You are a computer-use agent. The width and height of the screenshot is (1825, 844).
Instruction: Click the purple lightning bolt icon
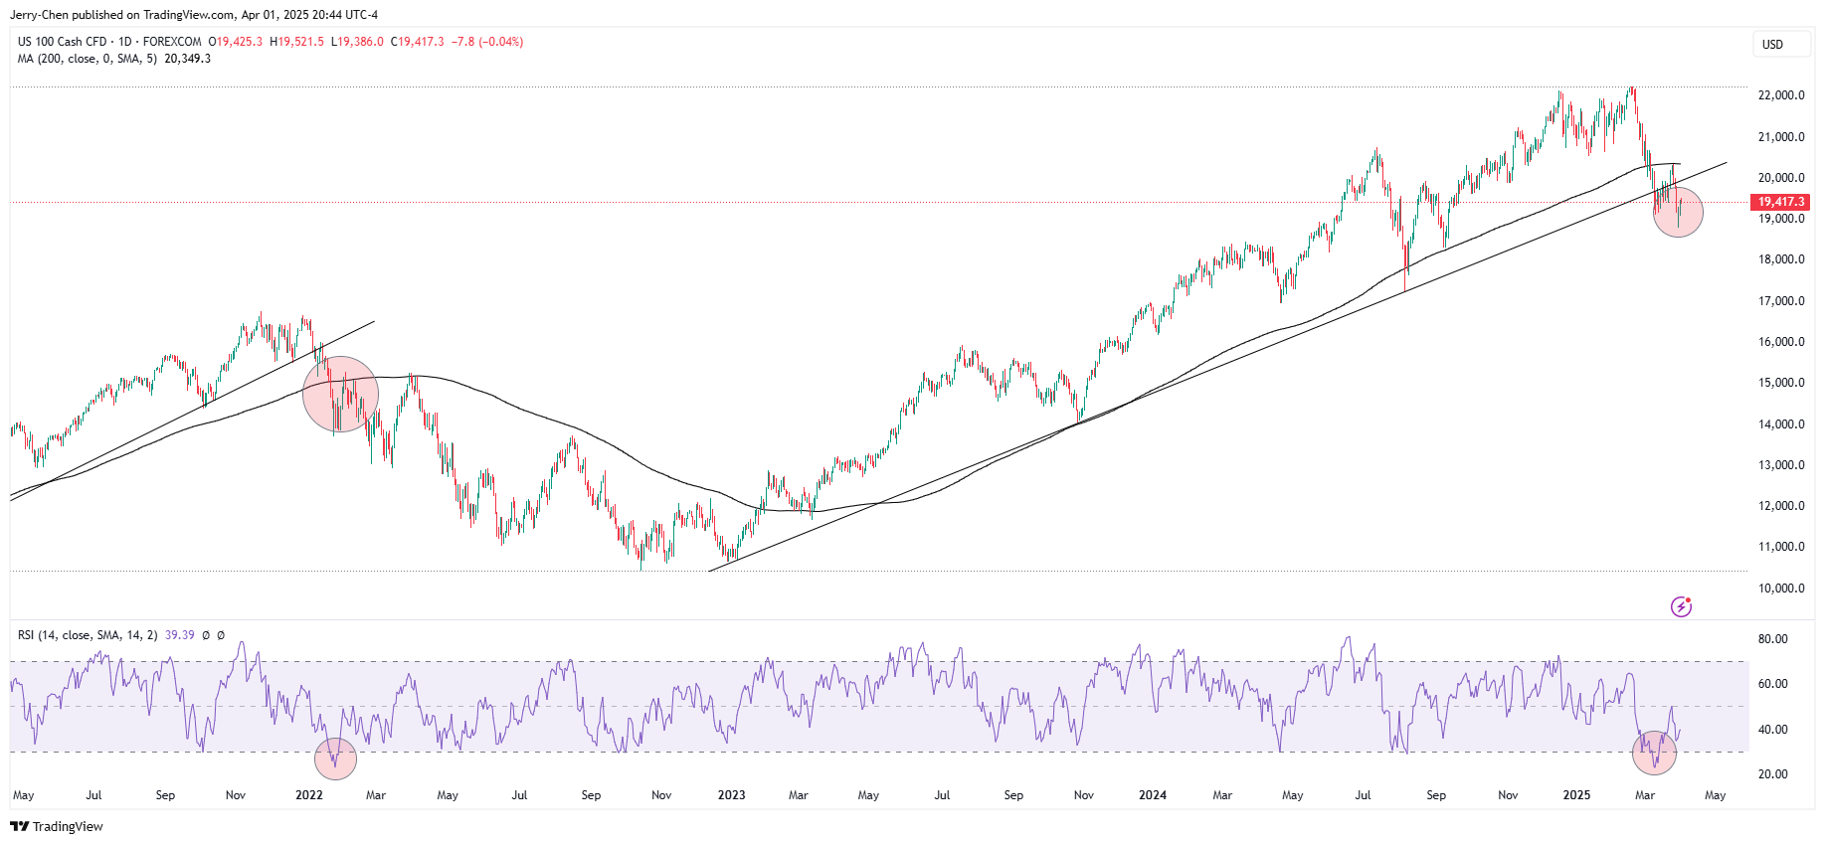[x=1681, y=606]
